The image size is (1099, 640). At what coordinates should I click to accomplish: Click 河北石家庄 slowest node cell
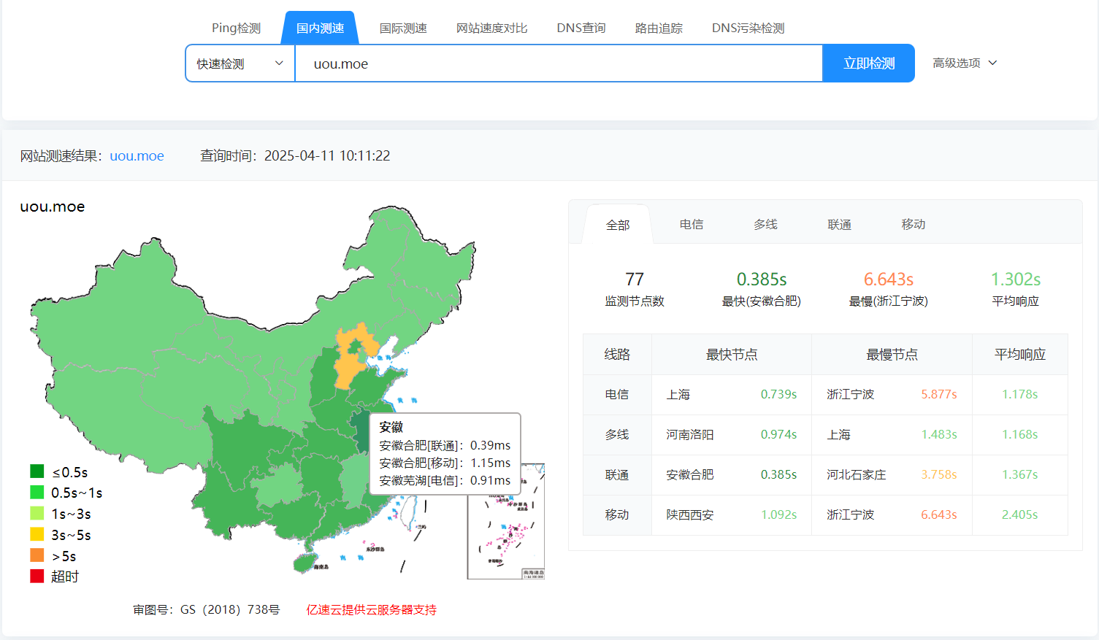857,474
